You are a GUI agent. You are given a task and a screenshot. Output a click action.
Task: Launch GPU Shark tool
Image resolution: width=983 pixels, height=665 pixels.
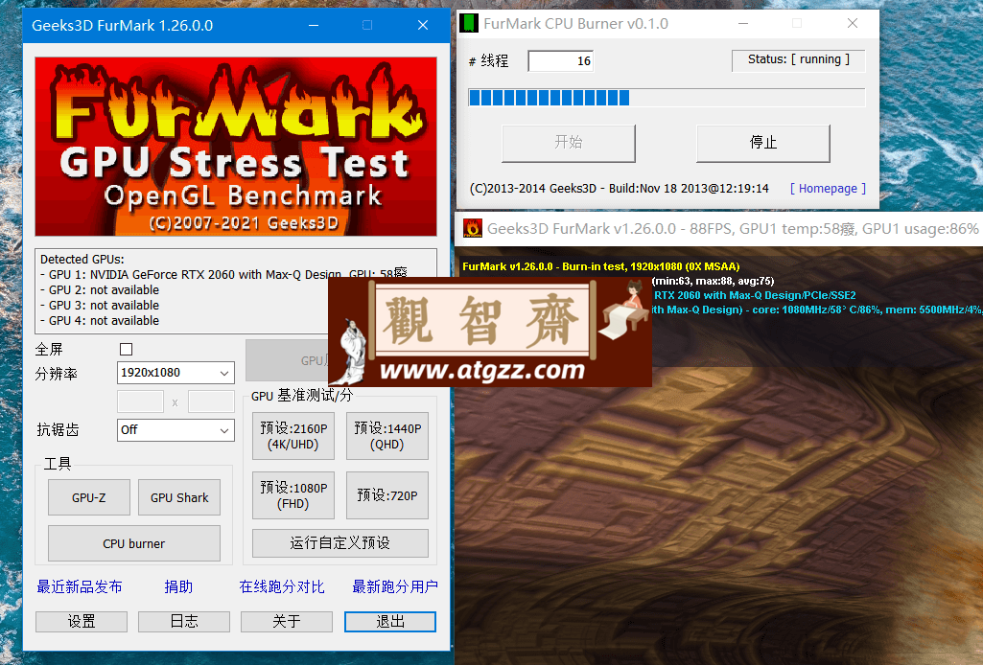click(179, 498)
